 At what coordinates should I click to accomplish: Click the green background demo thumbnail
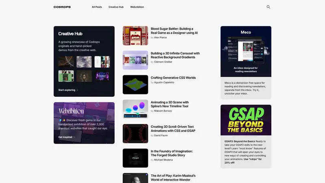pyautogui.click(x=66, y=76)
